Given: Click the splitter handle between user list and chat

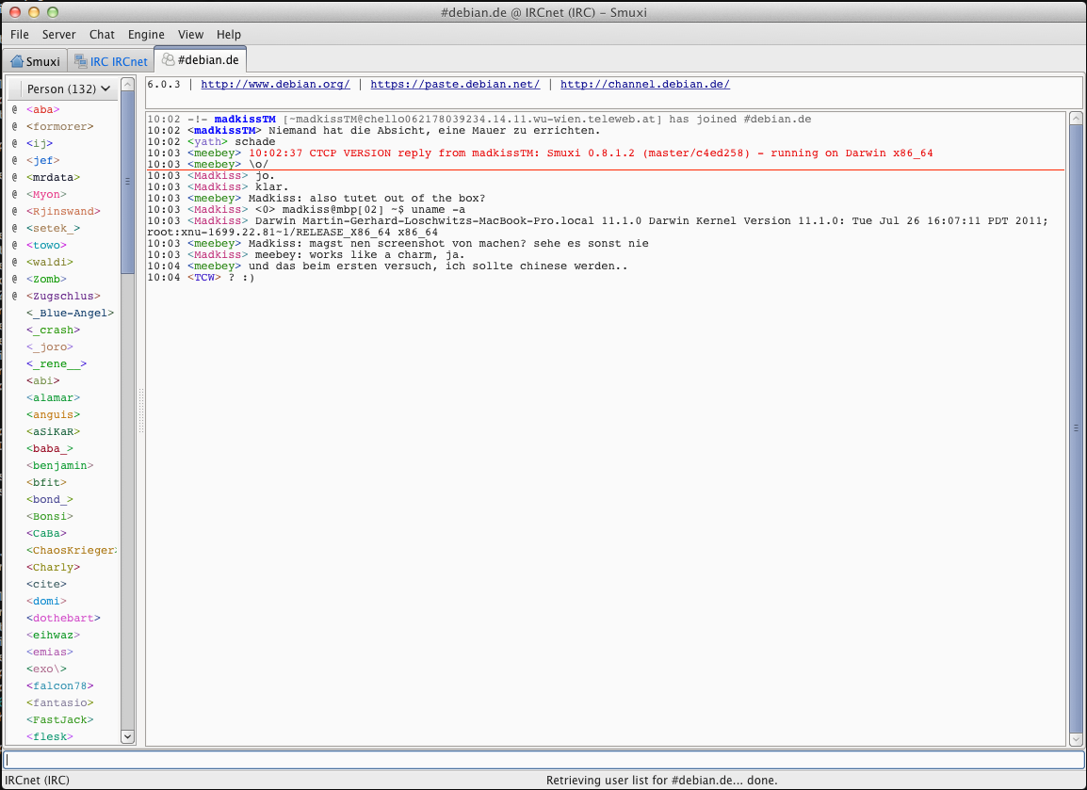Looking at the screenshot, I should [141, 411].
